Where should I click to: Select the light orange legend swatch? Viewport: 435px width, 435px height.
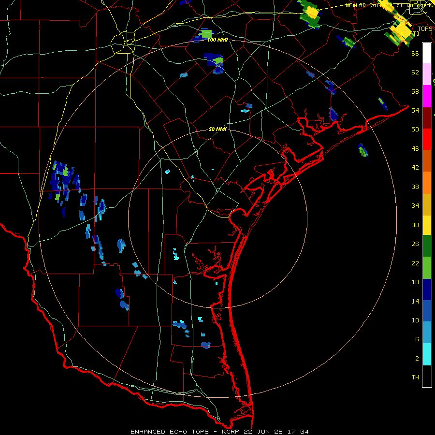coord(427,182)
